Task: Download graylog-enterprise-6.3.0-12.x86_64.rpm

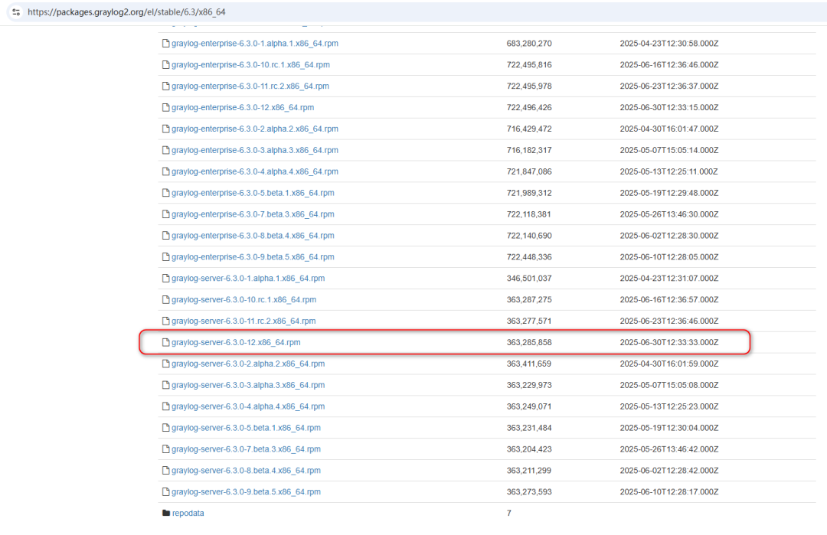Action: [243, 107]
